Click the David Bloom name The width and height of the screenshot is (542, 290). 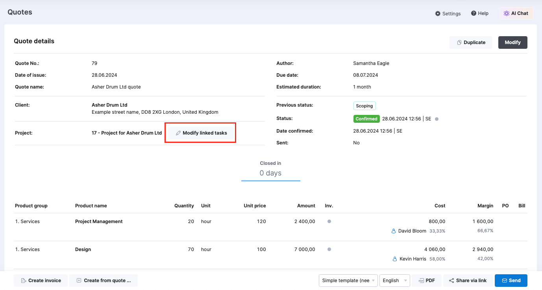[x=412, y=231]
